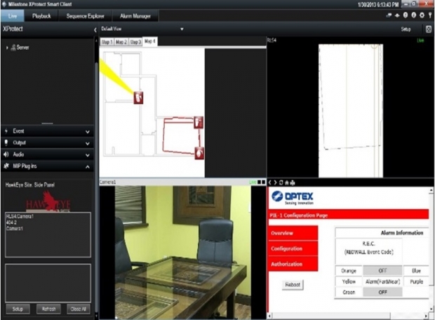Click second square icon in Camera1 title bar
Image resolution: width=435 pixels, height=320 pixels.
pos(263,182)
